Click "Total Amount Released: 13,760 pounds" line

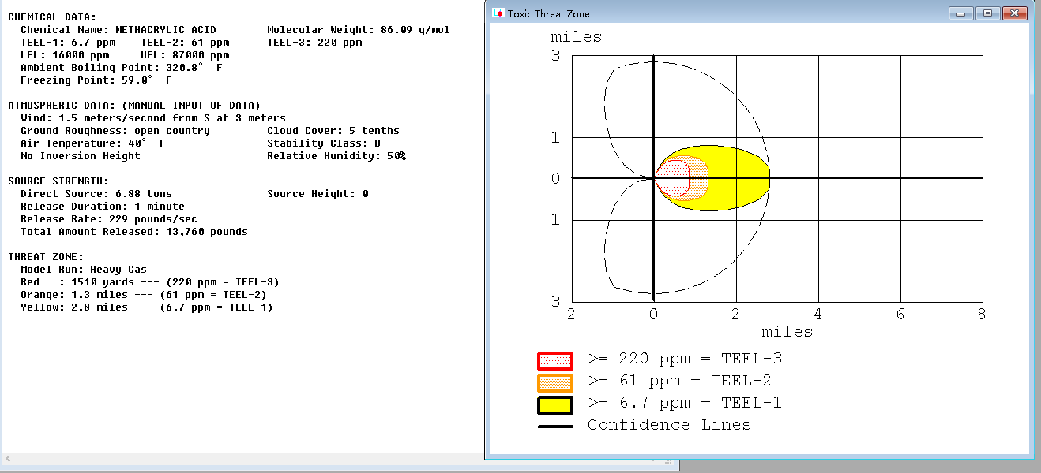point(134,232)
